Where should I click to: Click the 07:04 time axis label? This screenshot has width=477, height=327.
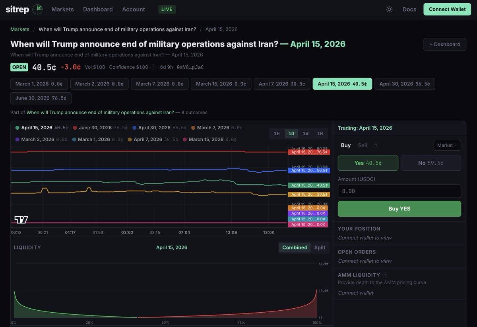point(184,232)
